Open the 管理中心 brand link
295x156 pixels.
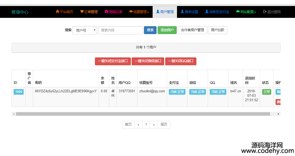(20, 12)
